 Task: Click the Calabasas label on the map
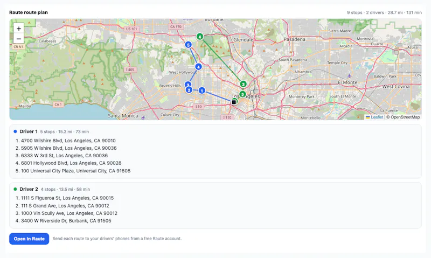(x=47, y=41)
